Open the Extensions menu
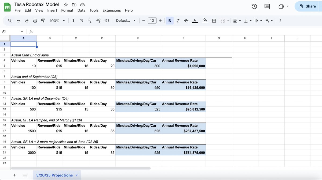This screenshot has width=322, height=180. click(x=112, y=10)
